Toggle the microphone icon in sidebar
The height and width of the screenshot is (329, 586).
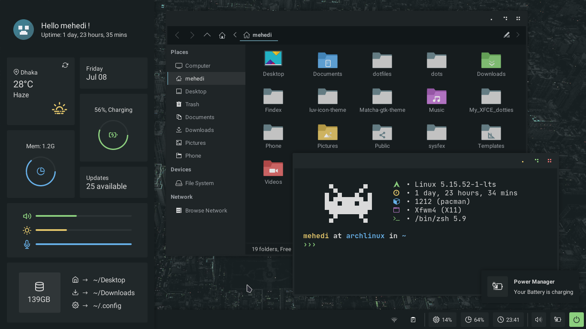pyautogui.click(x=27, y=244)
